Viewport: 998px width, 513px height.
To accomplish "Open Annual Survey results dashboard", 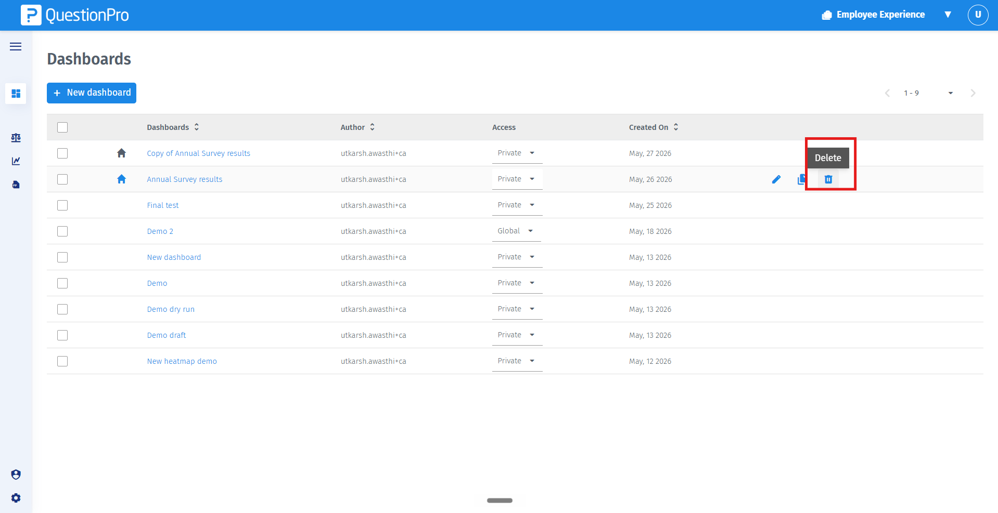I will coord(184,179).
